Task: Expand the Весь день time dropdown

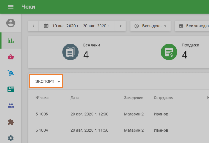Action: pyautogui.click(x=150, y=26)
